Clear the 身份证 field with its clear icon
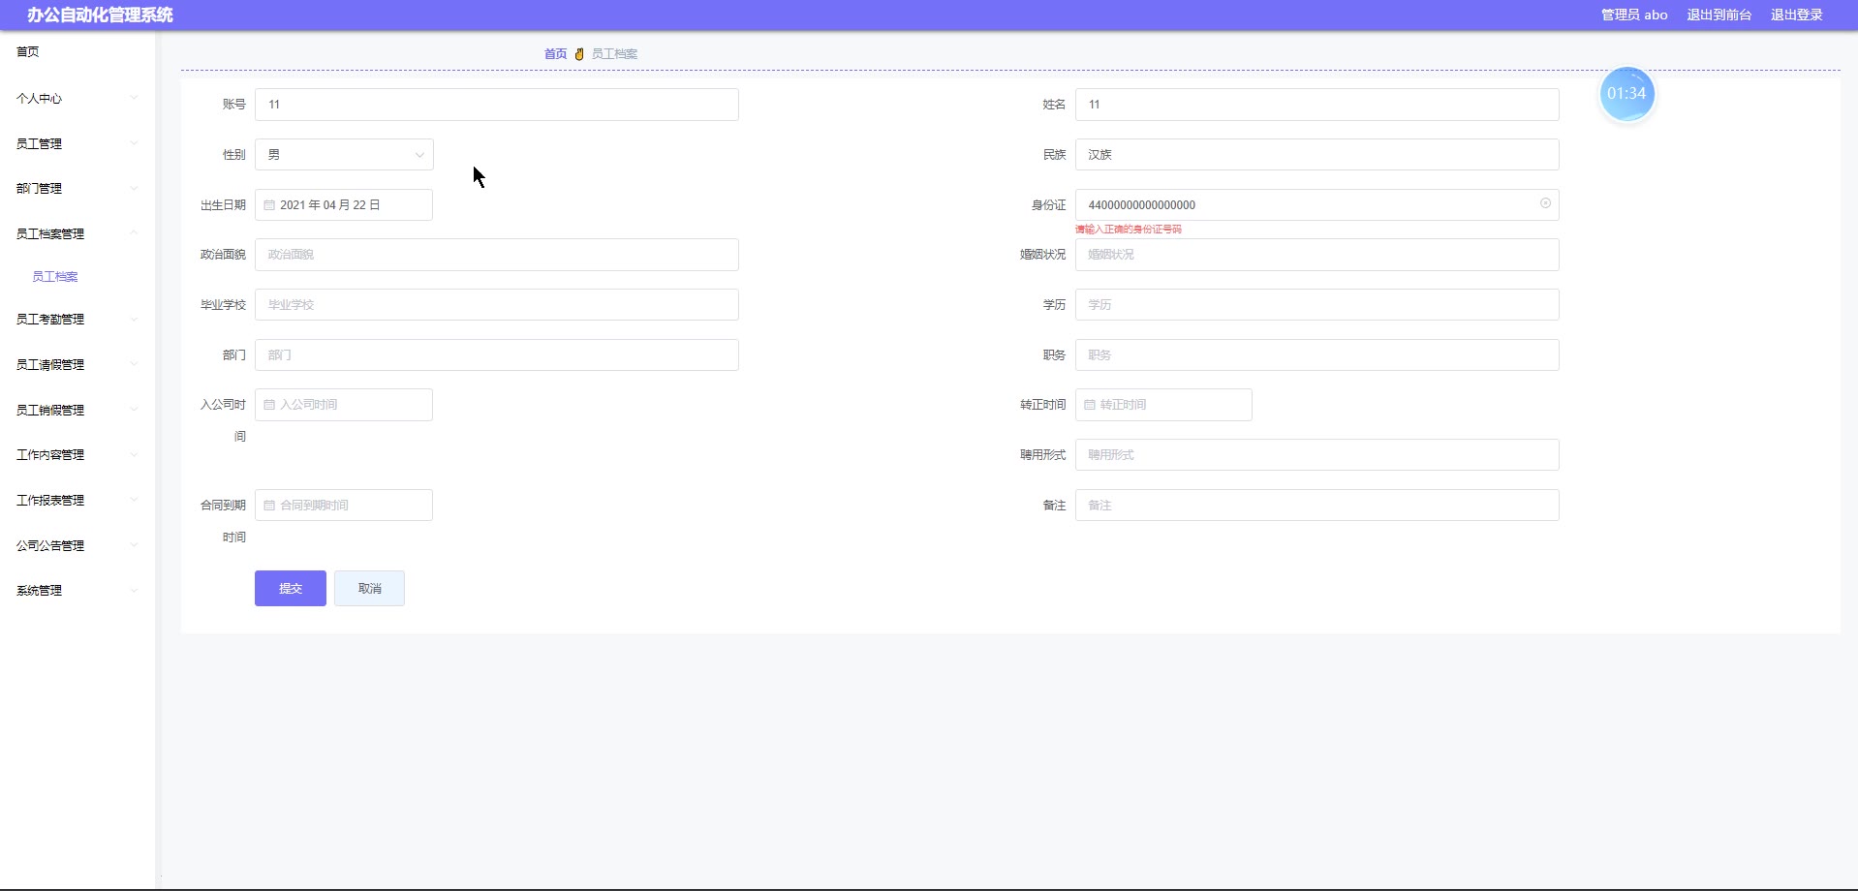 (x=1545, y=203)
